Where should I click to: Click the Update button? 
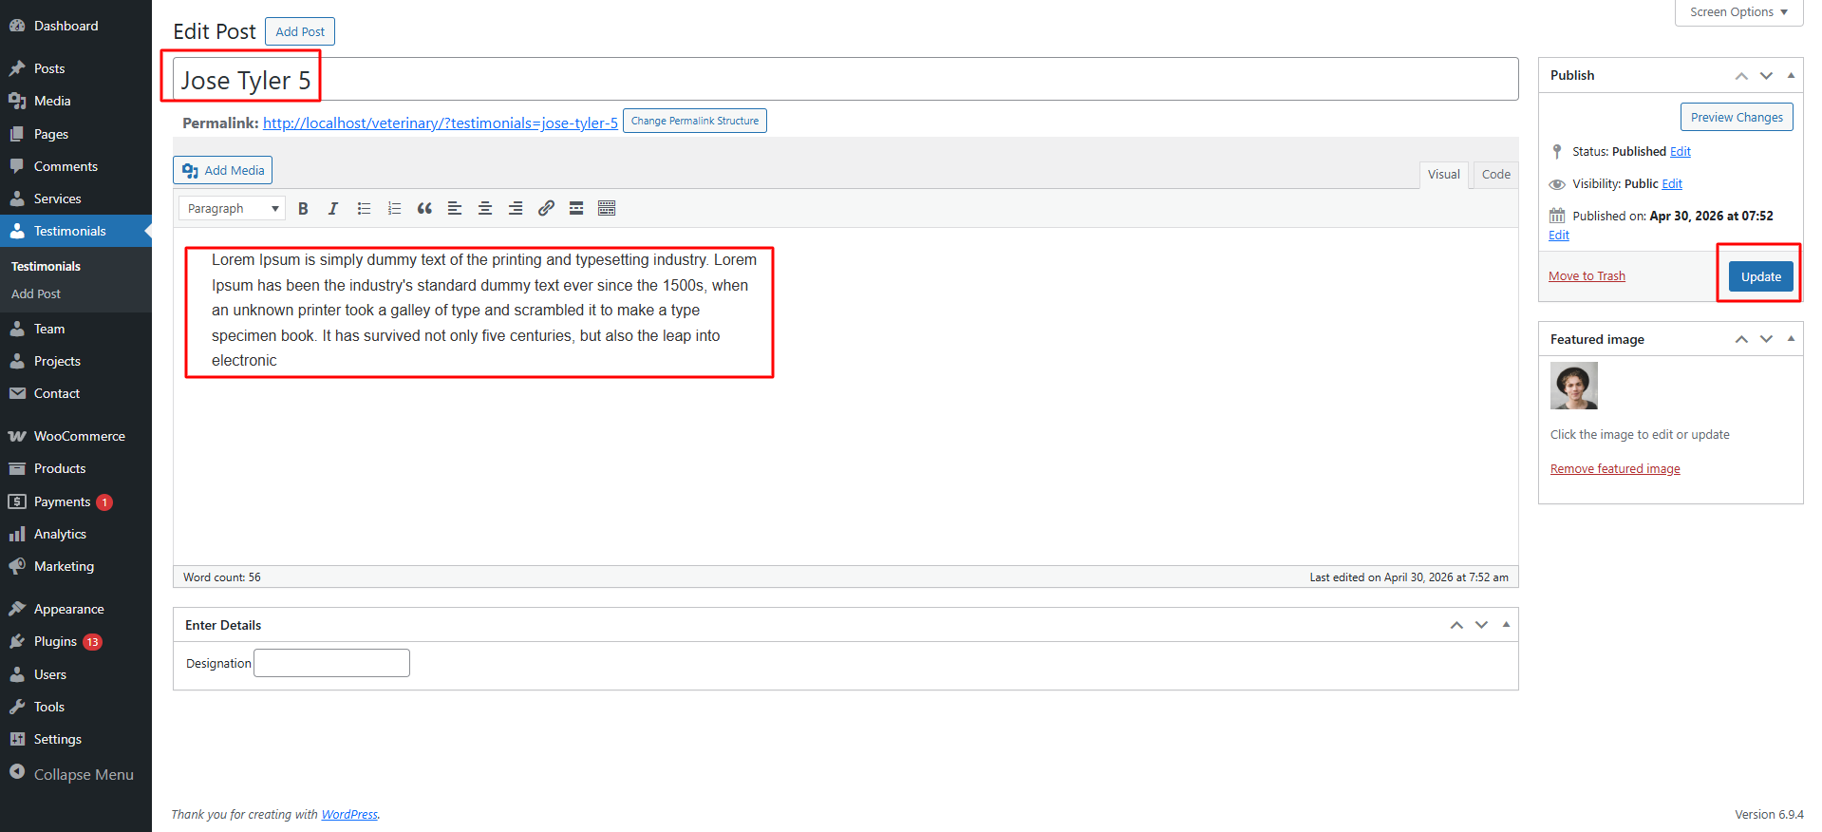click(1760, 276)
